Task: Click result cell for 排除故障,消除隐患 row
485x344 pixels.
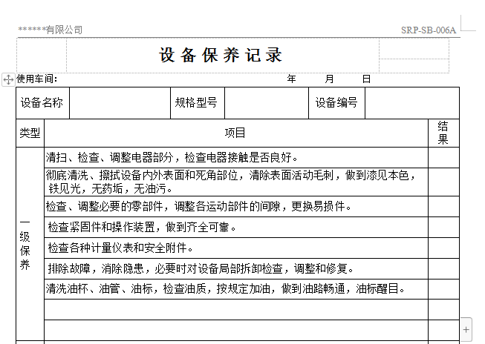Action: (x=443, y=268)
